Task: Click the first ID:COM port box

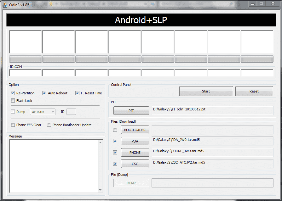Action: click(x=26, y=73)
